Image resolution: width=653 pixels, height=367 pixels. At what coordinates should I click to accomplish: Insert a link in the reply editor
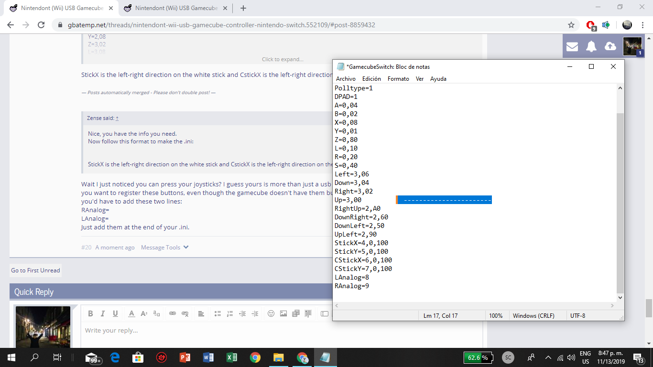(x=173, y=313)
